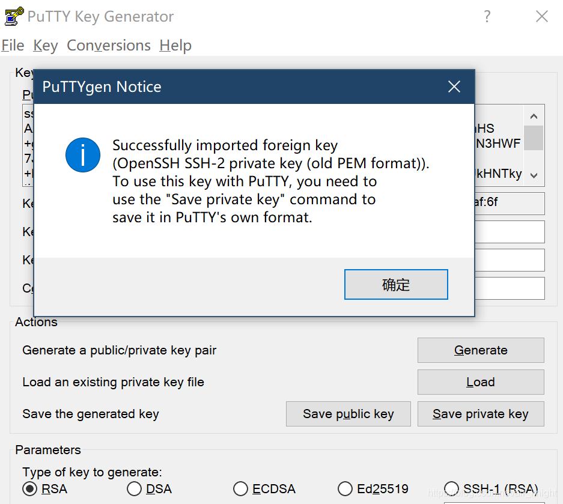563x504 pixels.
Task: Open the Key menu
Action: 45,46
